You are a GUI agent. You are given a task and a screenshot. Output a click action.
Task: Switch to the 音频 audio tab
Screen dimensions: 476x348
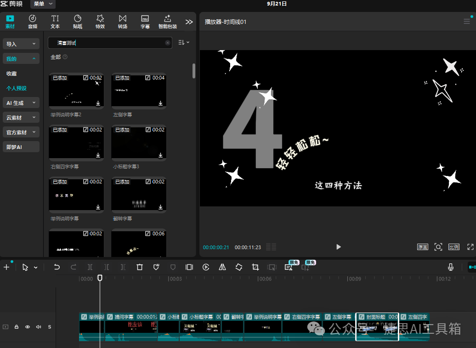(x=33, y=22)
